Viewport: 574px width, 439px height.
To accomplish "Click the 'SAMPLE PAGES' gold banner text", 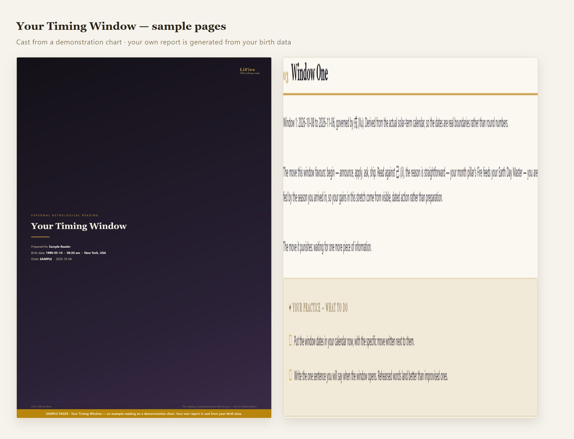I will 144,414.
